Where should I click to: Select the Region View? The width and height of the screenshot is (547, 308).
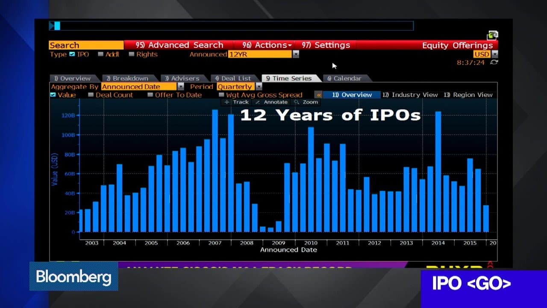[x=468, y=95]
